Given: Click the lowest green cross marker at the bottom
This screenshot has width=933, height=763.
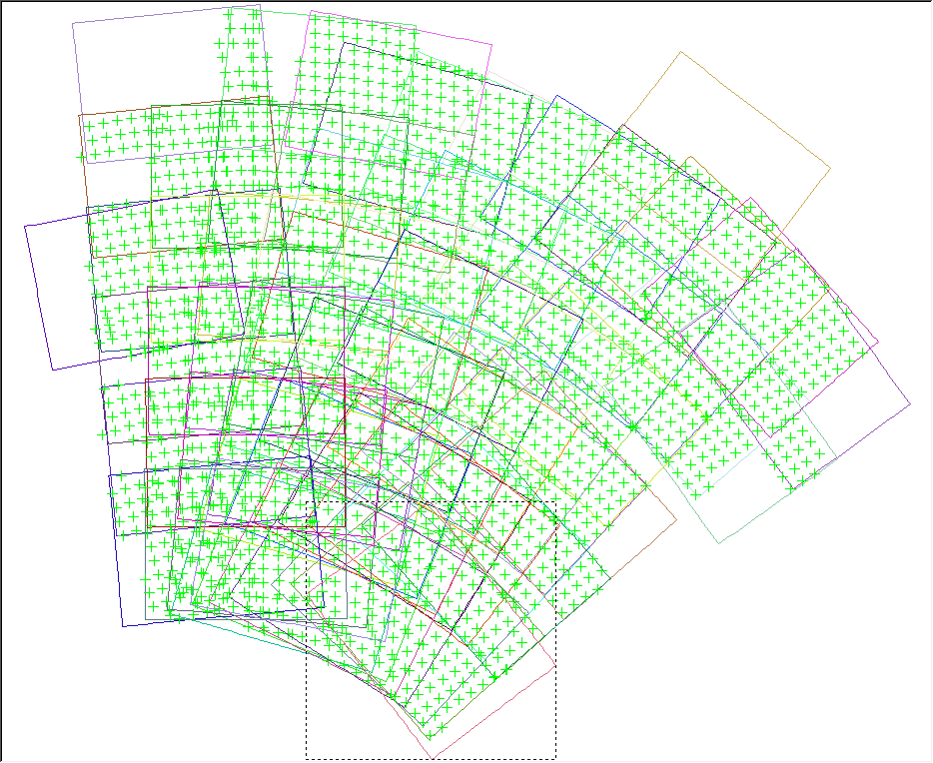Looking at the screenshot, I should pyautogui.click(x=430, y=736).
